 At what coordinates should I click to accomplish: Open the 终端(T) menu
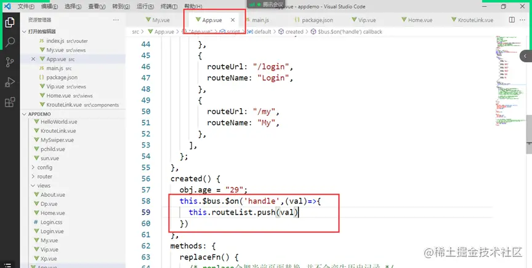click(x=169, y=6)
